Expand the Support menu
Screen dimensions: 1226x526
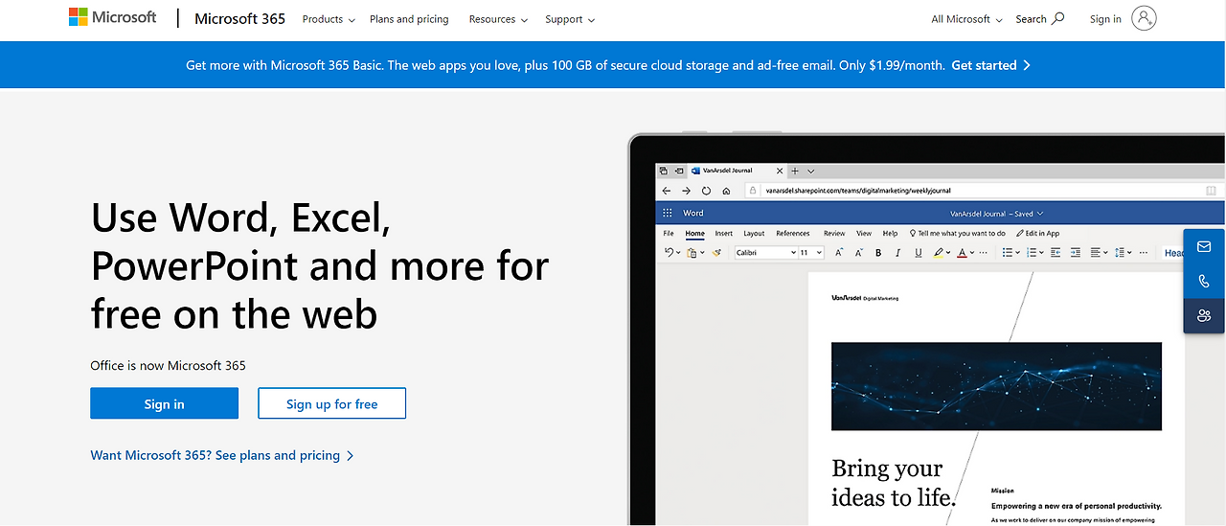(x=570, y=19)
